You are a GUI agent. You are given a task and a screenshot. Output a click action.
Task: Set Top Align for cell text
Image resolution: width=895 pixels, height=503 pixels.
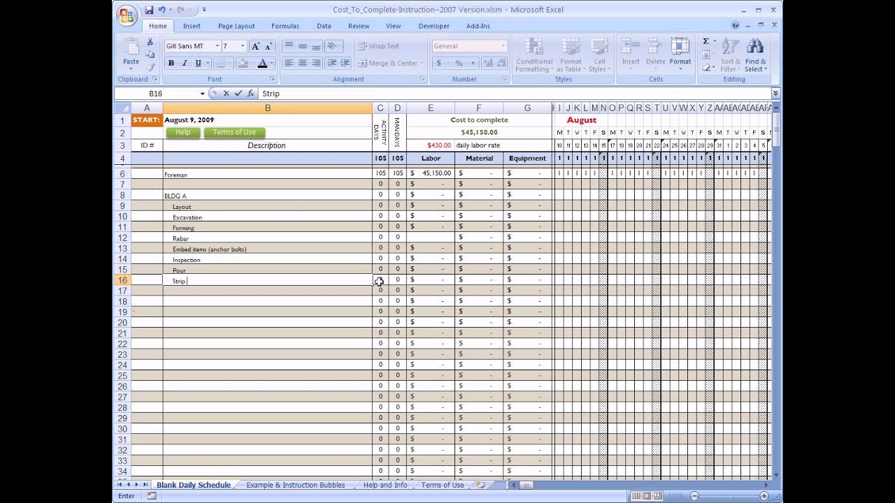[x=289, y=46]
